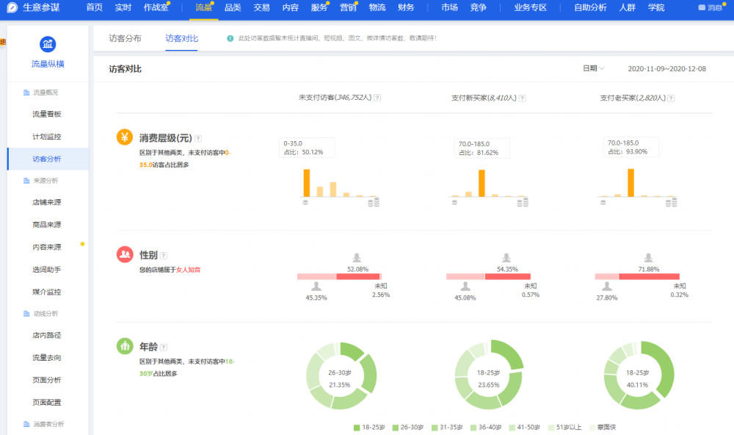Click help icon next to 性别
The width and height of the screenshot is (734, 435).
tap(164, 255)
